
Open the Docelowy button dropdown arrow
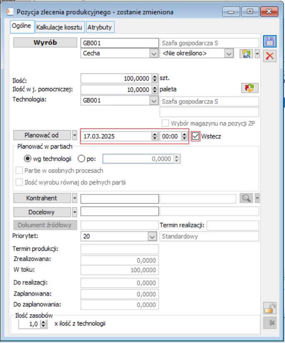pyautogui.click(x=74, y=212)
